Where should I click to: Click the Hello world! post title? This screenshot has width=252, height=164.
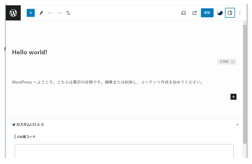(30, 52)
